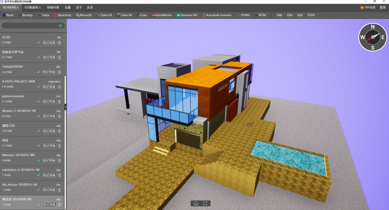
Task: Switch to GIS数据导入 tab
Action: (33, 8)
